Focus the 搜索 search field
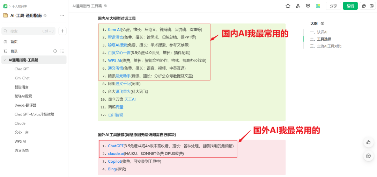The height and width of the screenshot is (177, 377). [x=28, y=31]
